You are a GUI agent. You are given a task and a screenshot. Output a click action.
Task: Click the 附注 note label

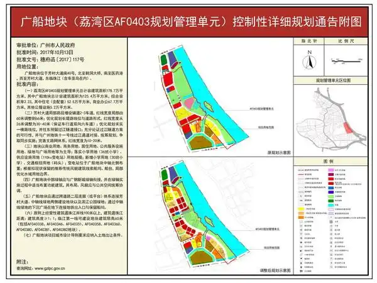click(x=23, y=260)
